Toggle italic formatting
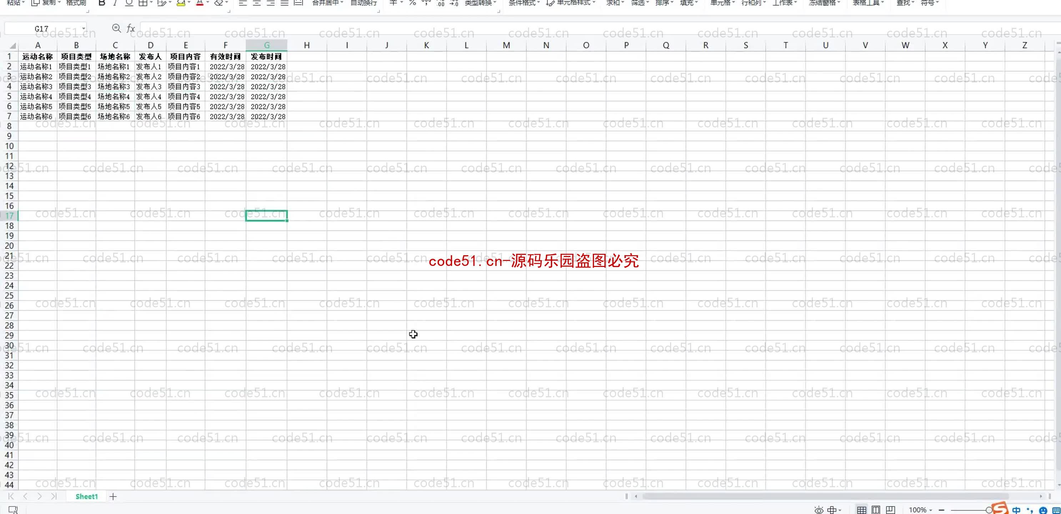This screenshot has height=514, width=1061. tap(115, 3)
